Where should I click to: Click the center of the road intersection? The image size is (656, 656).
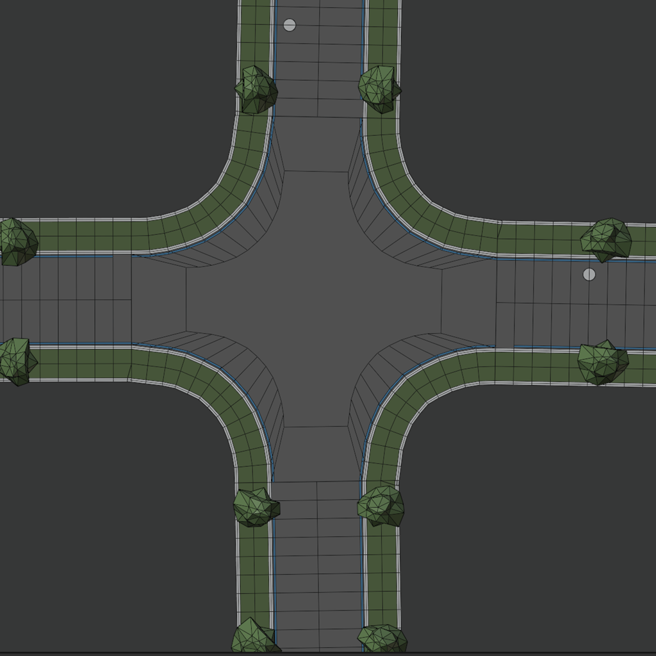(x=314, y=299)
